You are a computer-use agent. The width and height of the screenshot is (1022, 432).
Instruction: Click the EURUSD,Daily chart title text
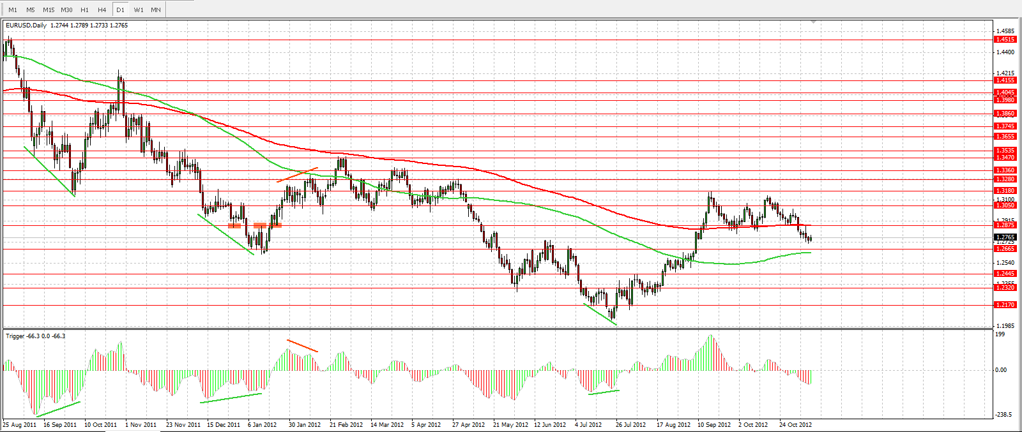coord(26,25)
